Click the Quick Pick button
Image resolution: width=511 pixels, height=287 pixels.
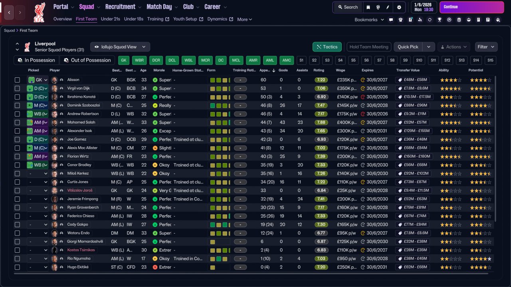408,47
